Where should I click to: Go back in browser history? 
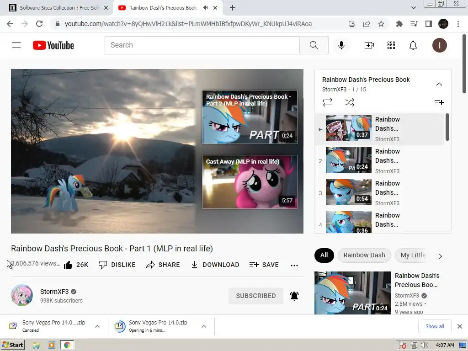click(x=10, y=24)
